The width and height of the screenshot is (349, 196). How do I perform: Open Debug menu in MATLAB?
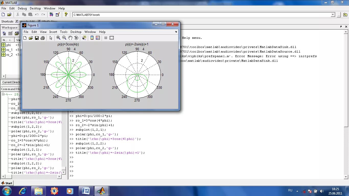point(22,8)
